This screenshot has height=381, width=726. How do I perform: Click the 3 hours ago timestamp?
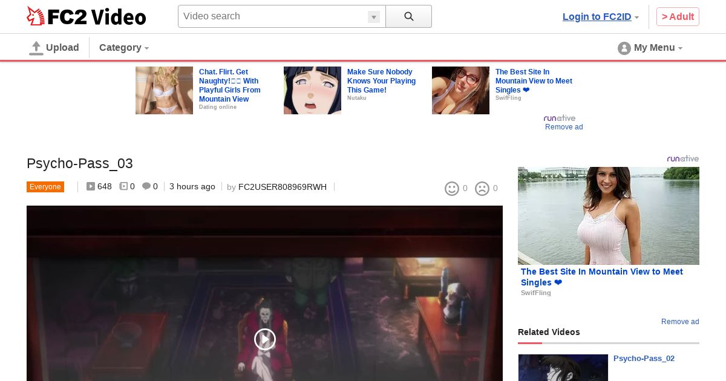click(192, 187)
